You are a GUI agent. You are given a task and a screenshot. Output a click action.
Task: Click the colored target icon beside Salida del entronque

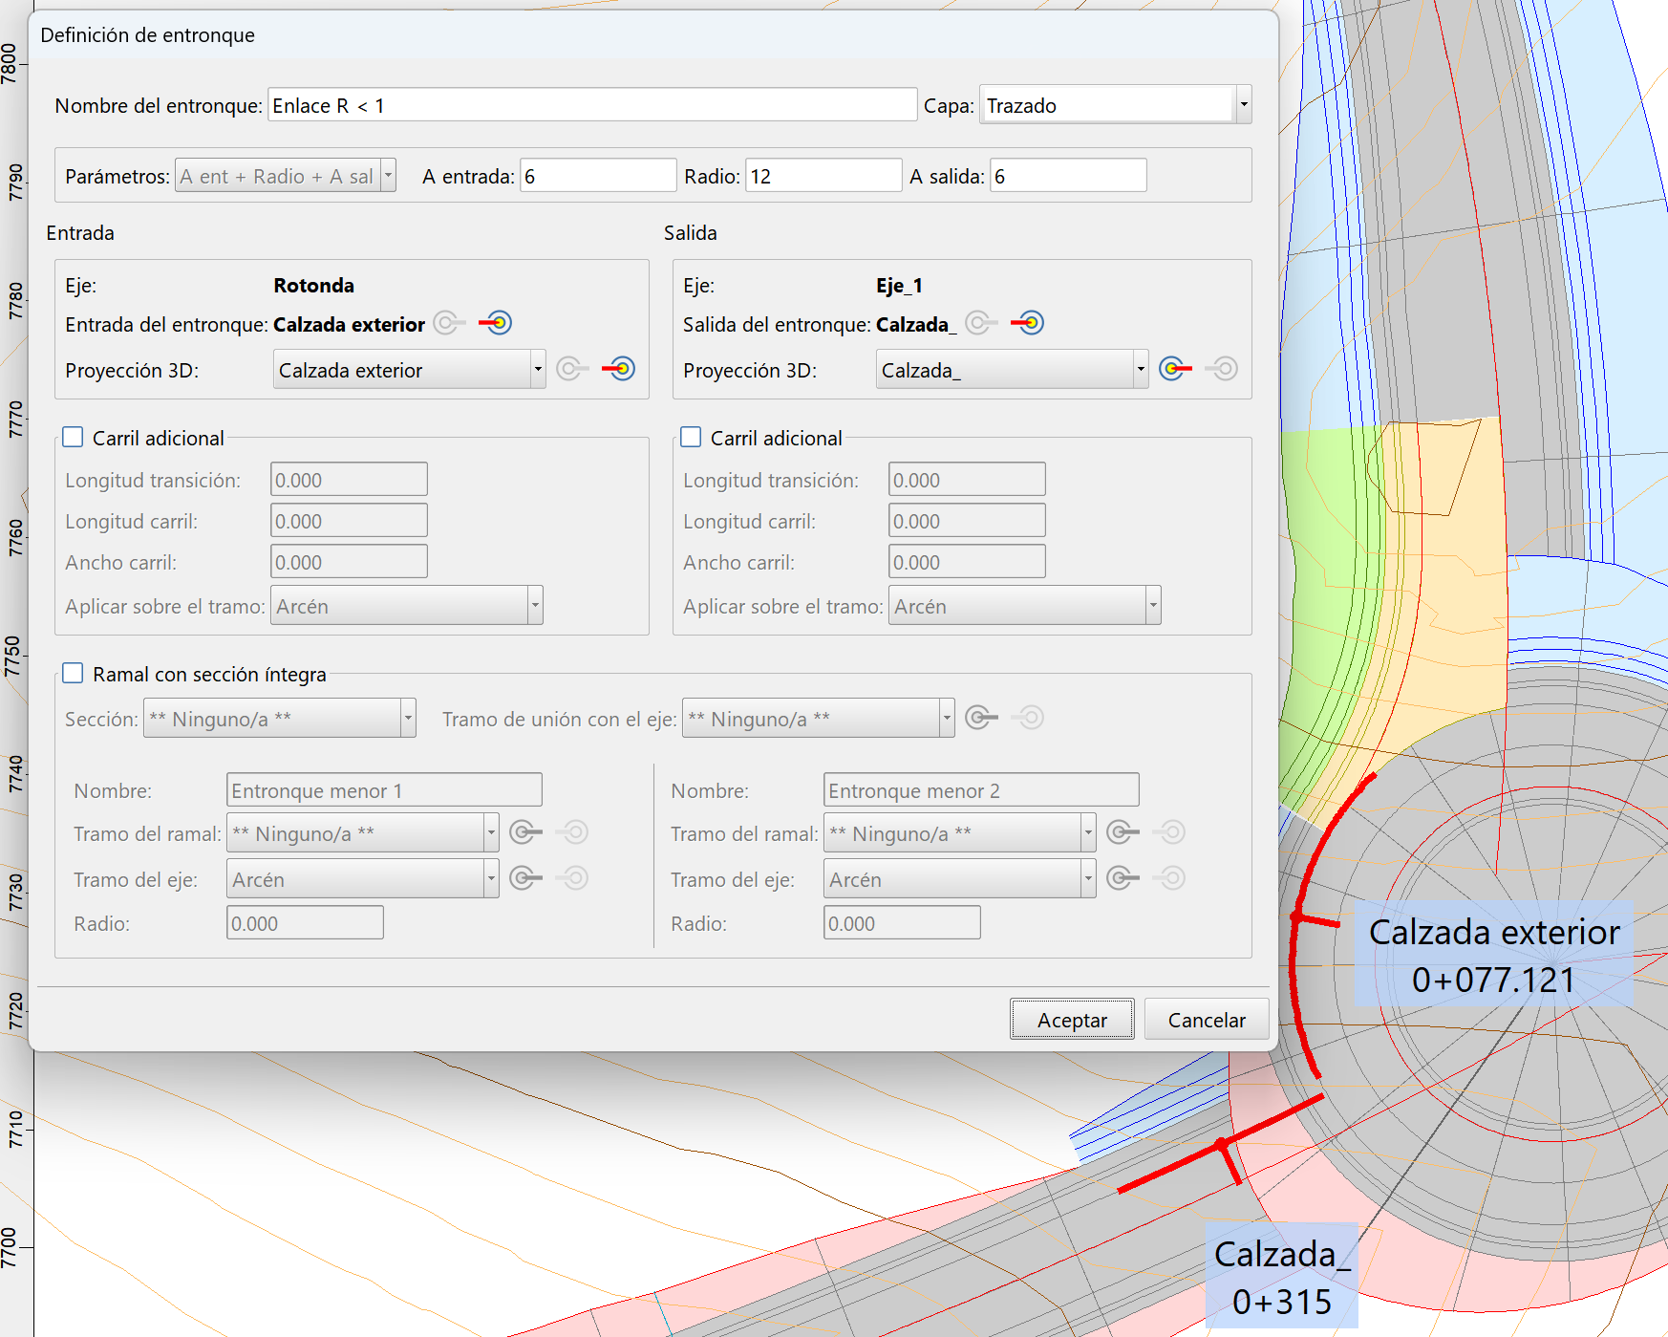(x=1028, y=323)
